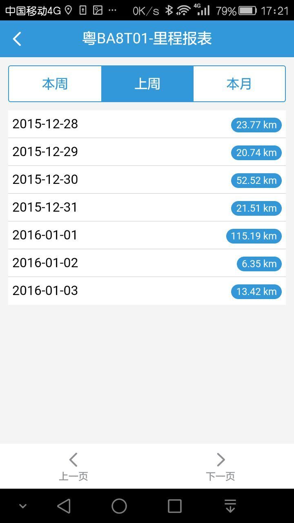Tap the 21.51 km badge
Screen dimensions: 294x523
point(256,208)
